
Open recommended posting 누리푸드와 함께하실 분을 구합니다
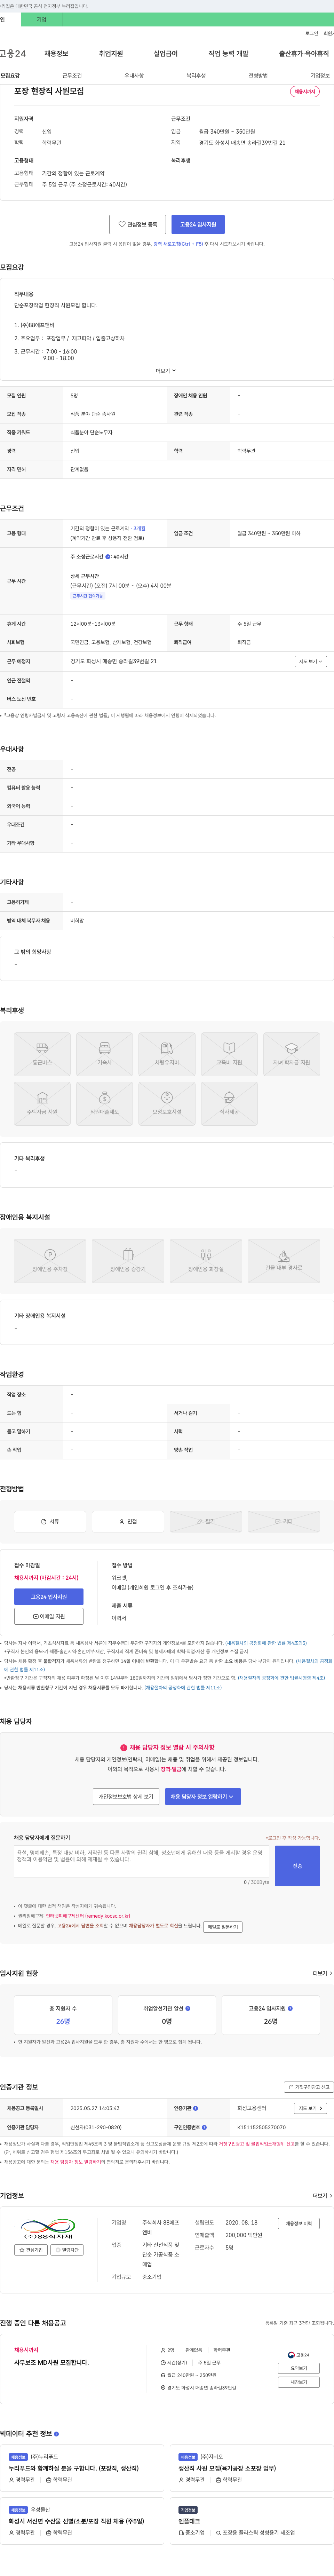[x=74, y=2469]
